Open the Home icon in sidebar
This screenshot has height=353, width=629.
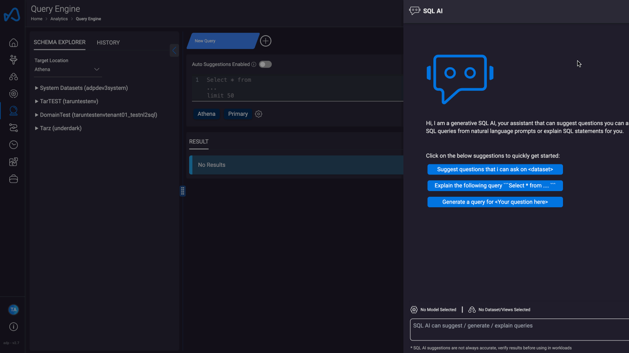[x=13, y=43]
